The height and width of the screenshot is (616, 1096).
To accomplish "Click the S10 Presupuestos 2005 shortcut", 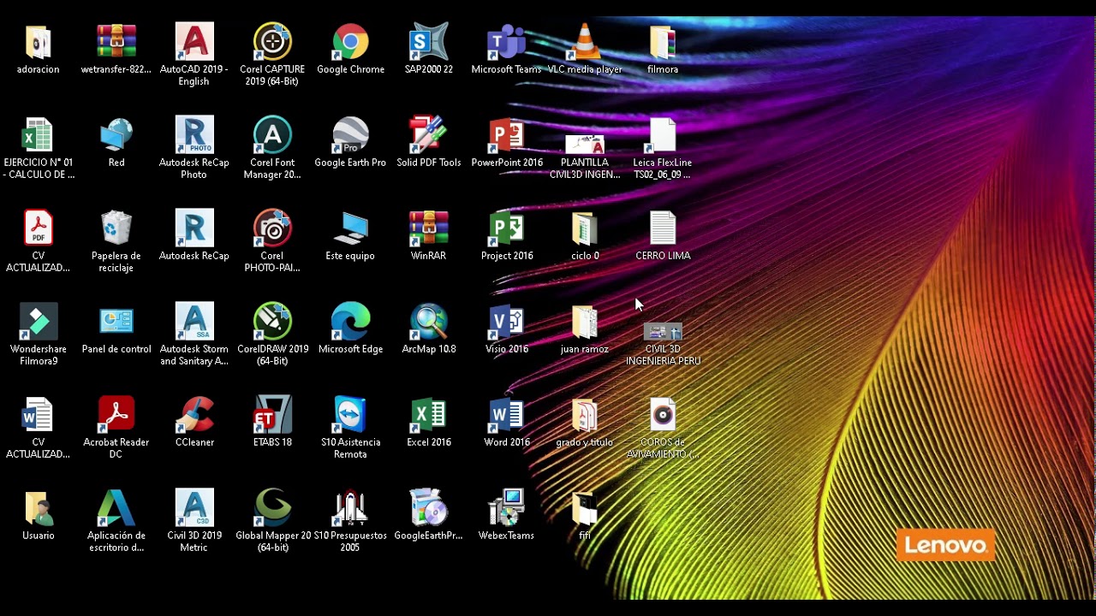I will [350, 508].
